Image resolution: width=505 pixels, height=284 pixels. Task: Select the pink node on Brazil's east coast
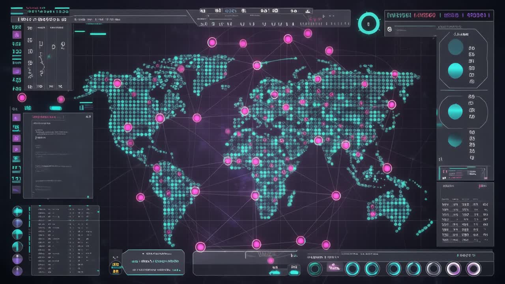195,191
